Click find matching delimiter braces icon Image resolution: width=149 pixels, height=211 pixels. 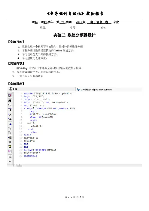click(x=10, y=110)
